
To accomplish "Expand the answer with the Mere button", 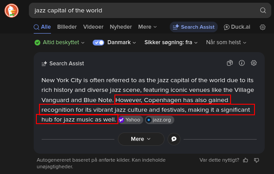I will (x=141, y=139).
